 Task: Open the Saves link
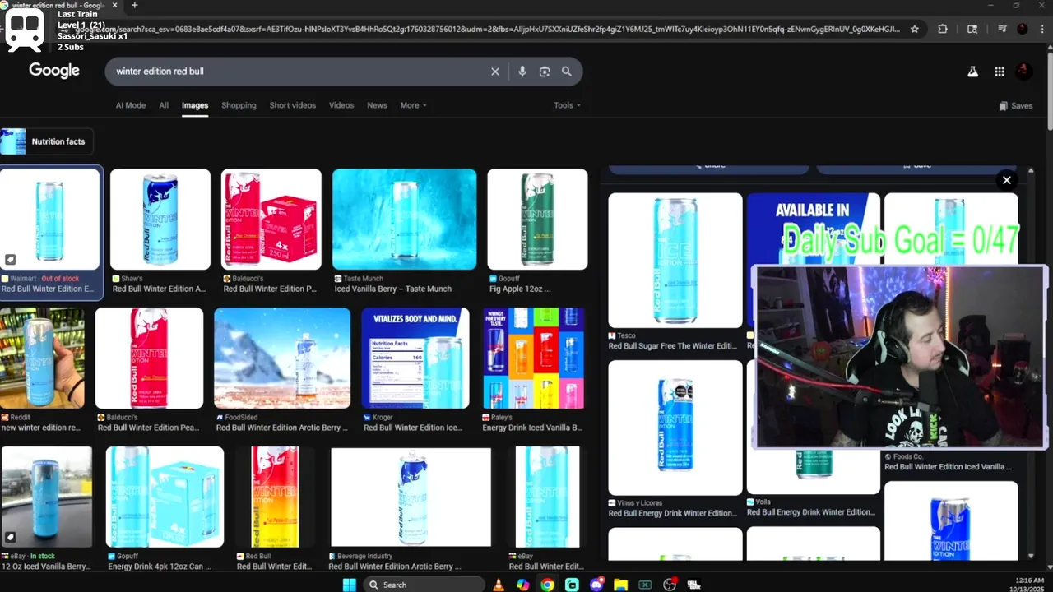(1016, 105)
